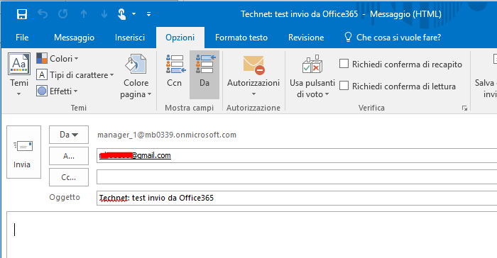Click the Colore pagina icon
Viewport: 497px width, 258px height.
point(136,64)
